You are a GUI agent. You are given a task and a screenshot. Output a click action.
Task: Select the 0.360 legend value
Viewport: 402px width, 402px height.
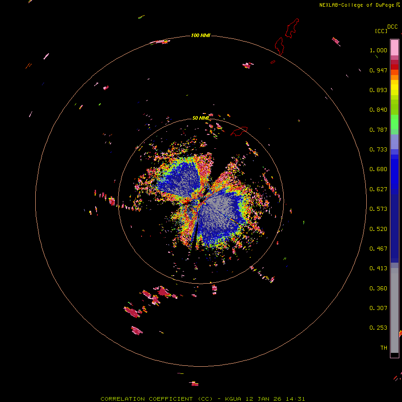coord(378,289)
